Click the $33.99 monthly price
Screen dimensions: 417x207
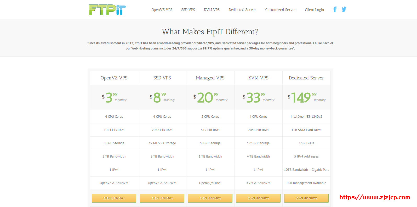(x=258, y=97)
